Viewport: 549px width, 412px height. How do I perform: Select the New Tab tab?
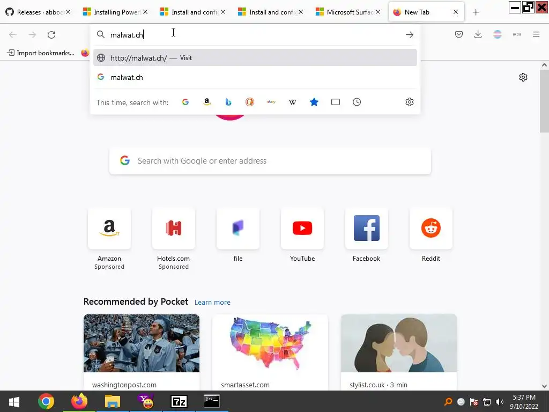[426, 12]
